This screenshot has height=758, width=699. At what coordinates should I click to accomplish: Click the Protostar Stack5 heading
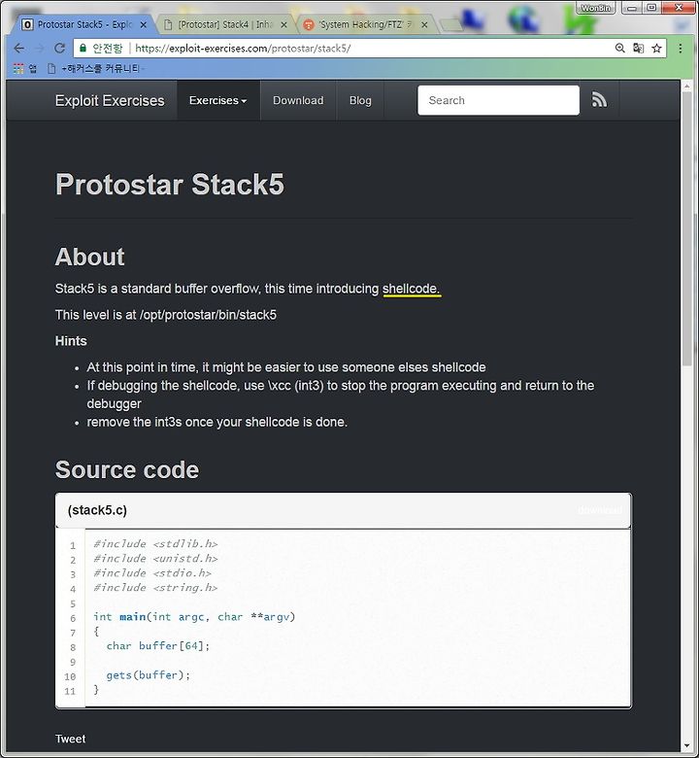click(170, 185)
